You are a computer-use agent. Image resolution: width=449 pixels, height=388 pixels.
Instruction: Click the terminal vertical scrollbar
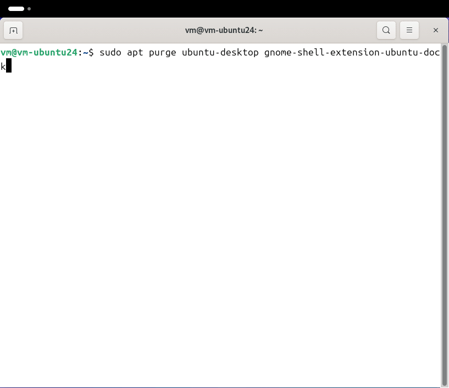coord(445,215)
